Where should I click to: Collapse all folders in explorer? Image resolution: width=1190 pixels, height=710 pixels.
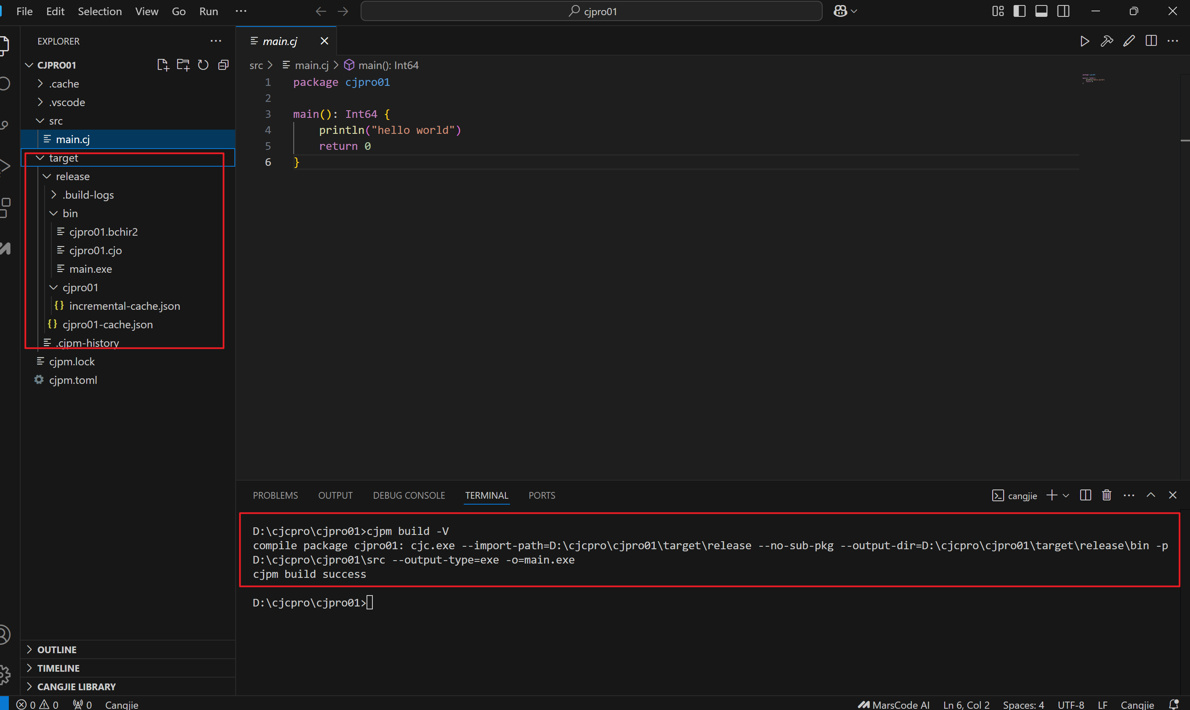click(223, 64)
